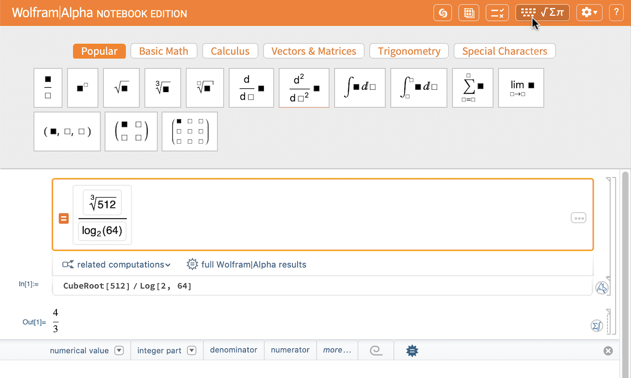This screenshot has height=378, width=631.
Task: Insert the cube root template
Action: 163,88
